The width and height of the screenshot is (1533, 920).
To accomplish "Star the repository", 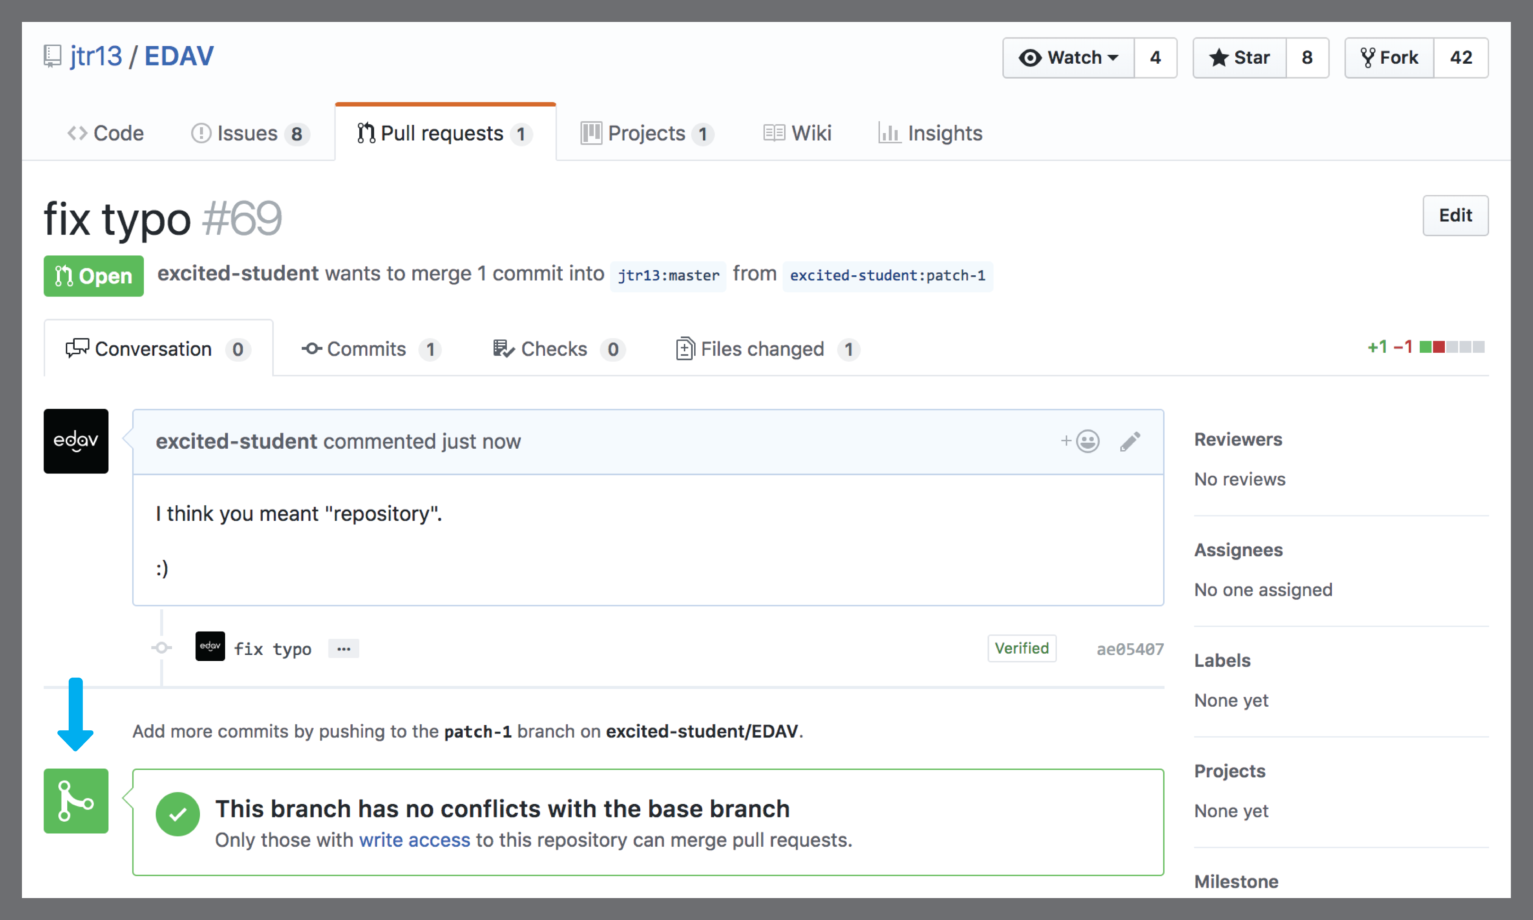I will coord(1240,58).
